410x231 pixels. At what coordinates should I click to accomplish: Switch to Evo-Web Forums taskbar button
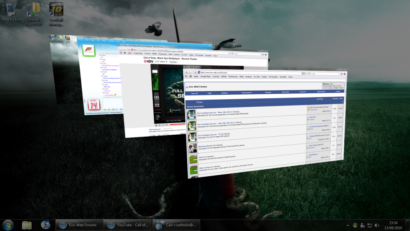(79, 225)
